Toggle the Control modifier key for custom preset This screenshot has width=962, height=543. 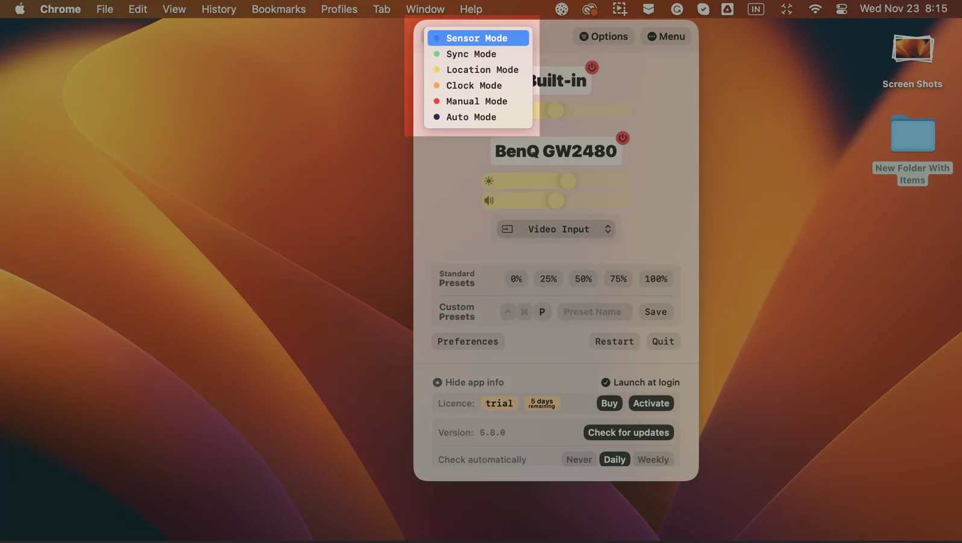tap(508, 312)
